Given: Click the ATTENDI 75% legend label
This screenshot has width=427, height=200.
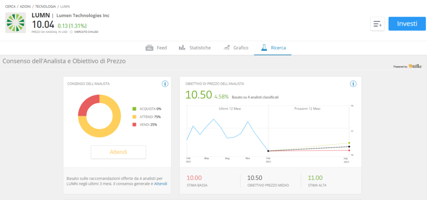Looking at the screenshot, I should click(150, 117).
